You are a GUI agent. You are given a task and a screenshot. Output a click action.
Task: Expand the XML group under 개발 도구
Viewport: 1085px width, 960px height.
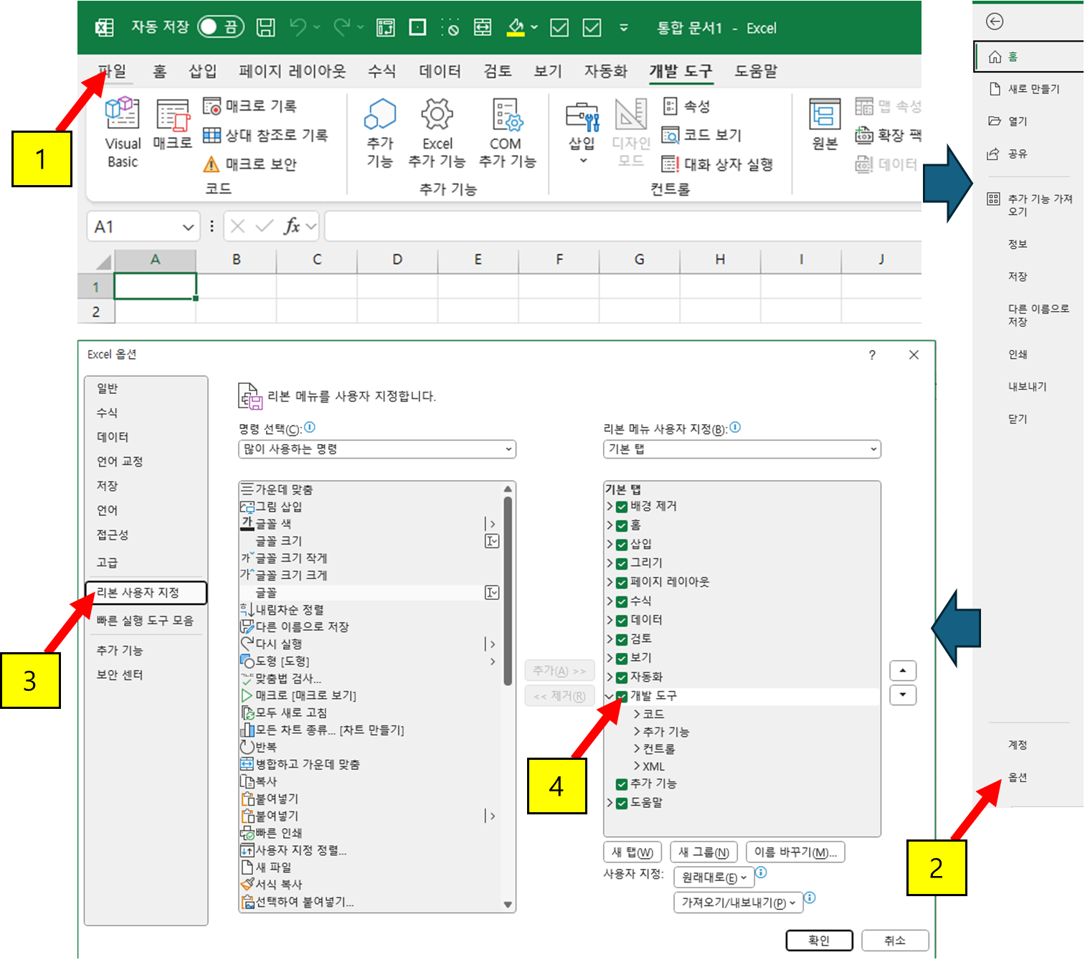tap(637, 766)
